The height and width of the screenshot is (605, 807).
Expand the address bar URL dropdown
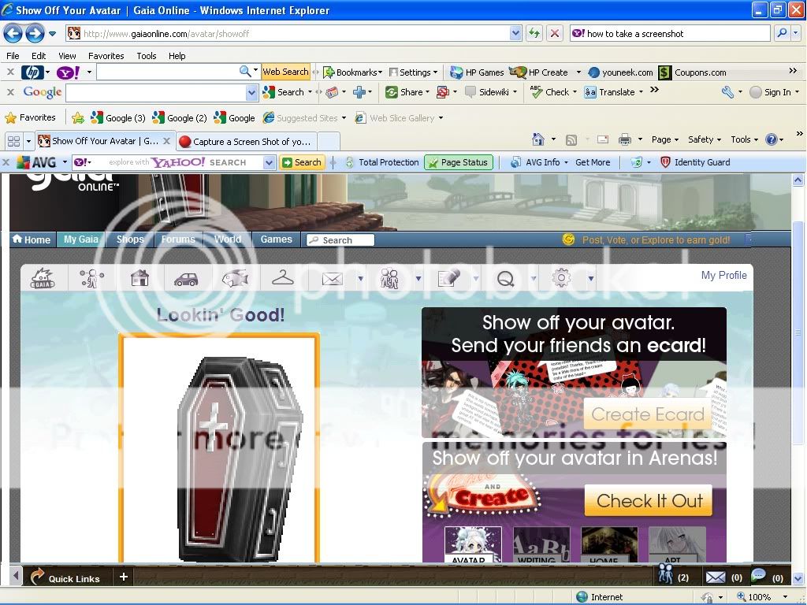click(x=515, y=33)
